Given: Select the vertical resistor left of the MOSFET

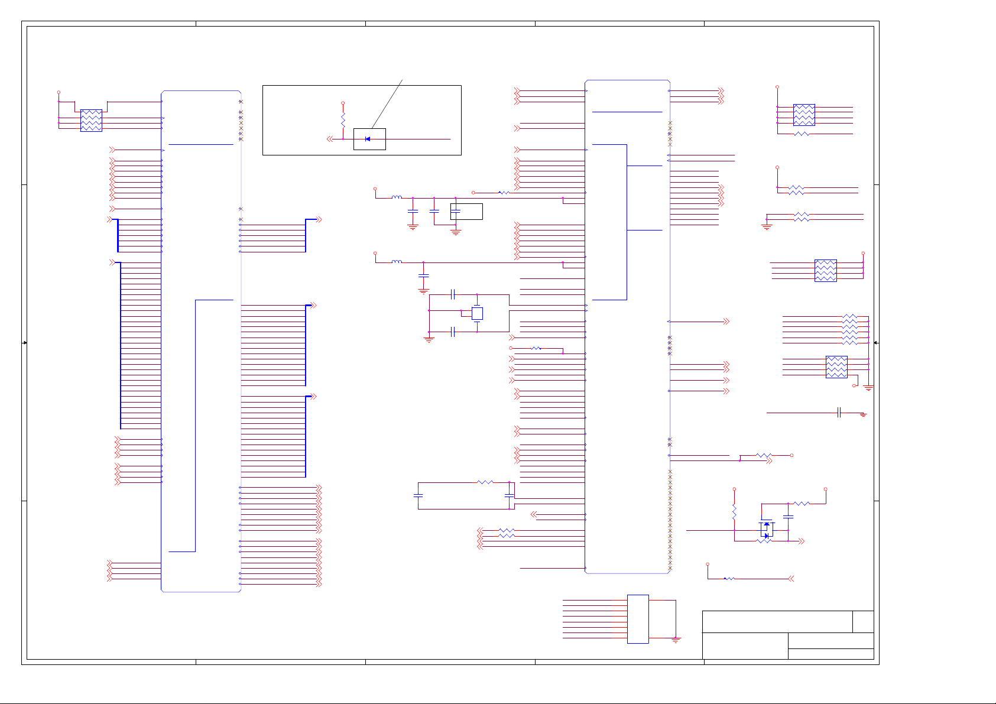Looking at the screenshot, I should 734,512.
